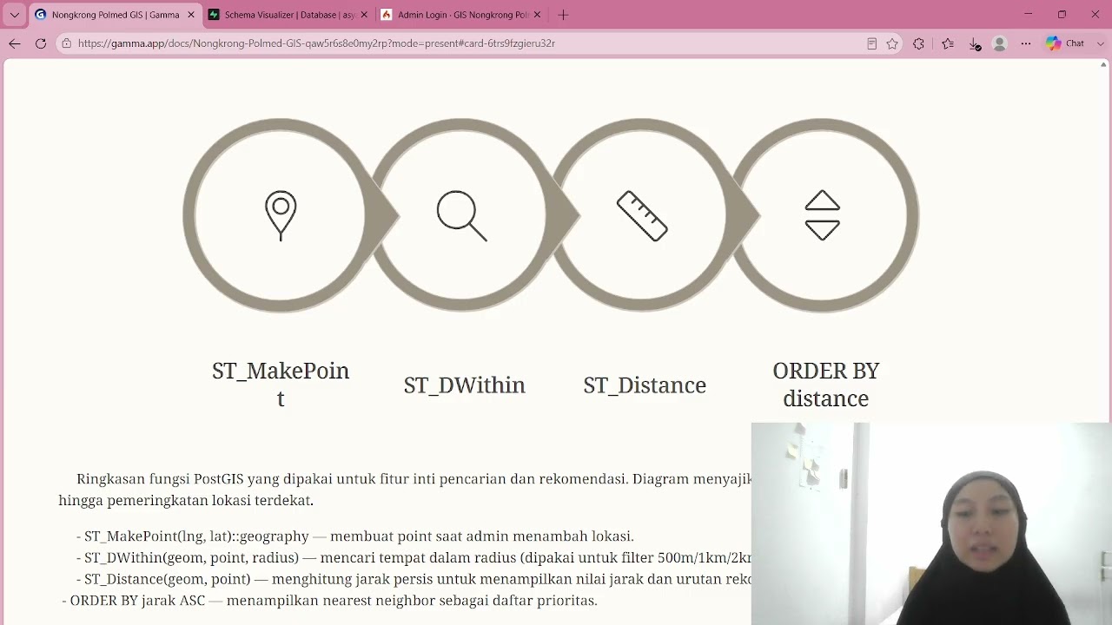Reload the current page
This screenshot has height=625, width=1112.
tap(41, 43)
